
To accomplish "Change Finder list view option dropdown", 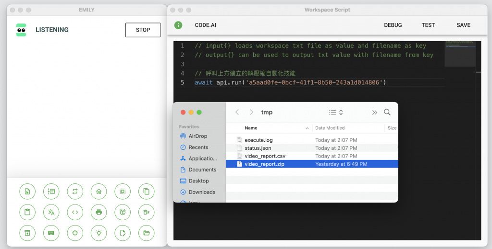I will [336, 113].
